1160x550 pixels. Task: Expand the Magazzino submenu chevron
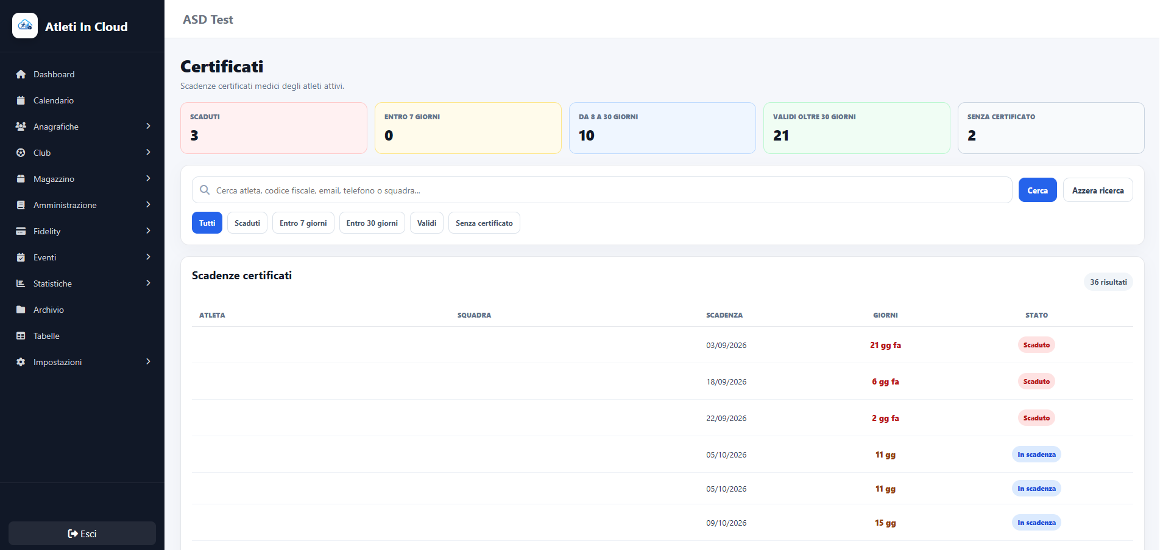pos(148,178)
